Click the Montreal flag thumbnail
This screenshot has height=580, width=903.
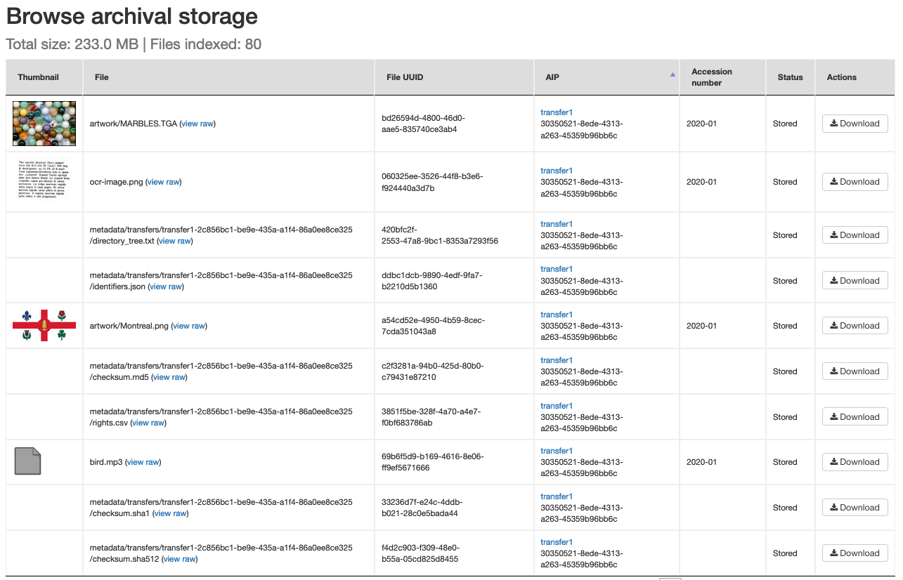tap(44, 325)
